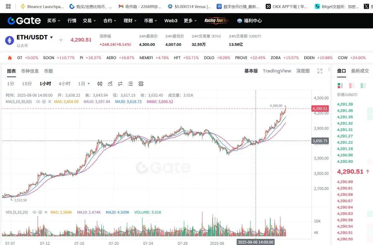Expand the 更多 menu

coord(190,21)
